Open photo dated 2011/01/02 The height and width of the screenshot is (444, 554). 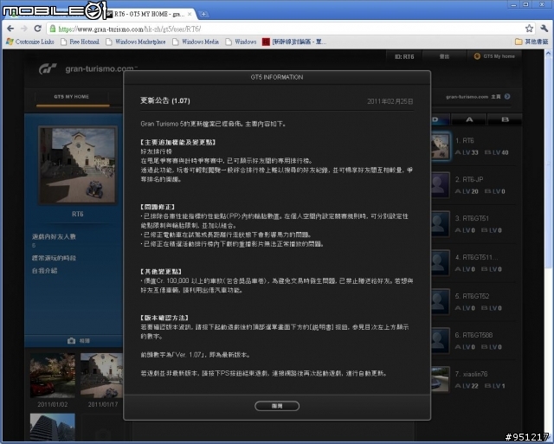click(53, 376)
